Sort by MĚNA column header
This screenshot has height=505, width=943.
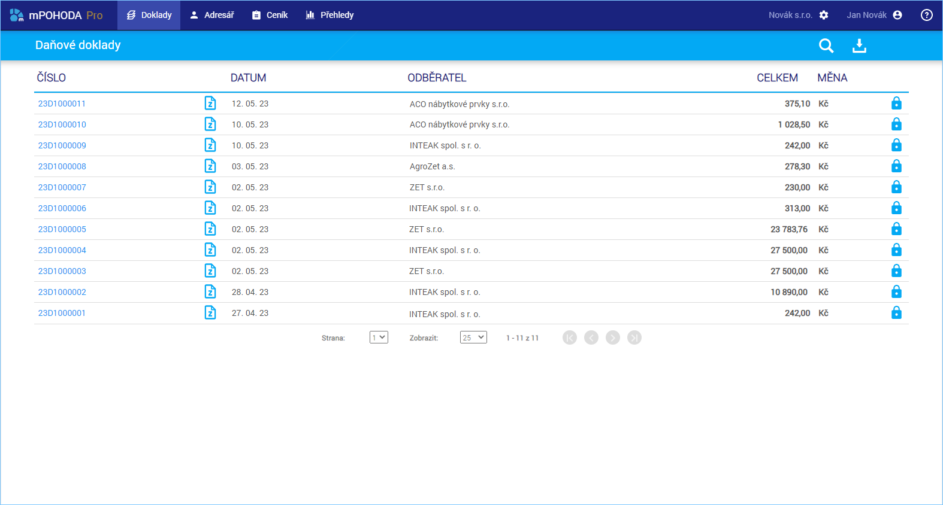click(x=832, y=78)
